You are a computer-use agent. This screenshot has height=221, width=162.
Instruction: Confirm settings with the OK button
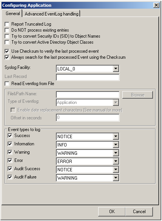point(112,212)
